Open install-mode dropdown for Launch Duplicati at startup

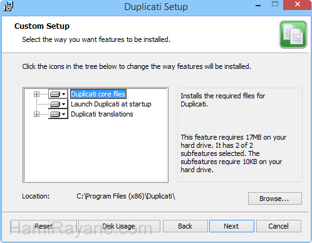tap(58, 104)
